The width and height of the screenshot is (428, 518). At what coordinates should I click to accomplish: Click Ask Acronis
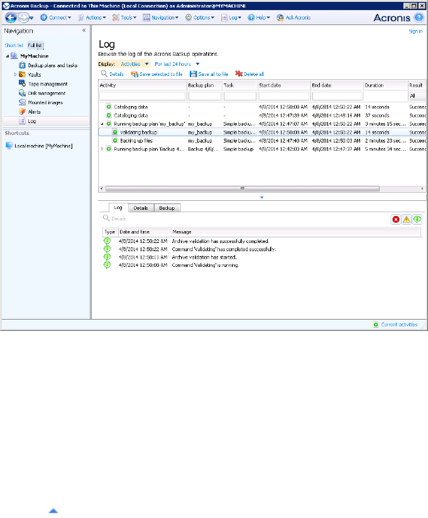[294, 18]
